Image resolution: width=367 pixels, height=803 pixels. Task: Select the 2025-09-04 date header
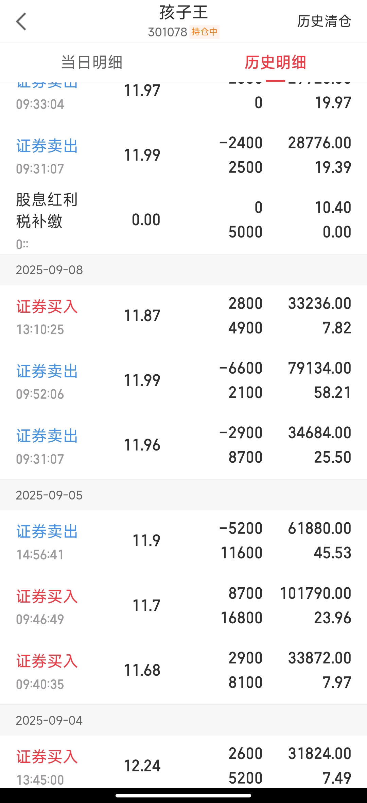183,720
